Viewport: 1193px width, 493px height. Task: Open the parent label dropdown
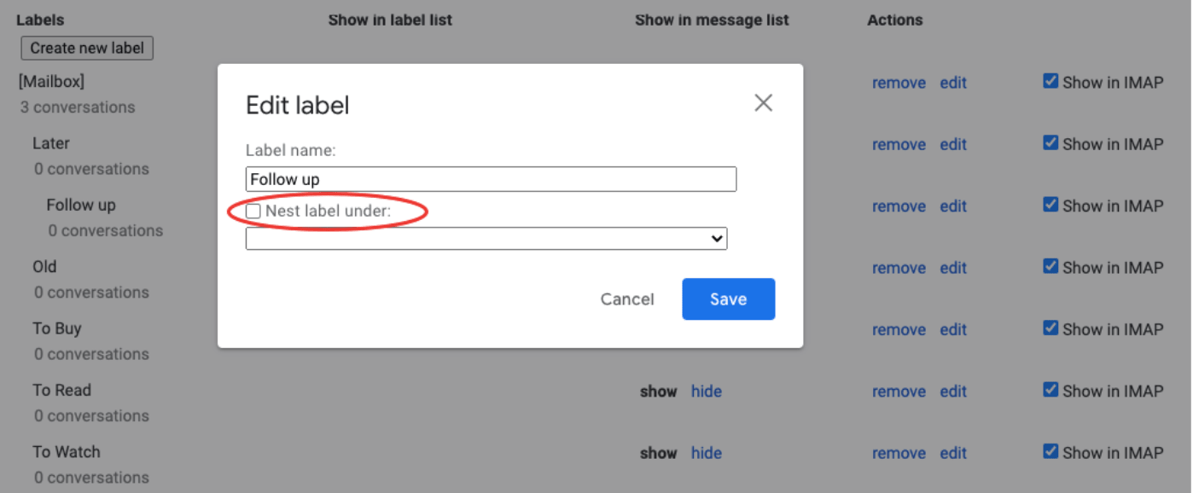point(486,239)
